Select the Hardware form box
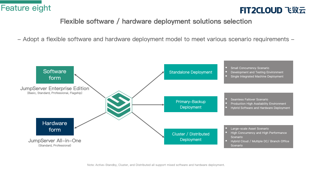 [x=55, y=127]
